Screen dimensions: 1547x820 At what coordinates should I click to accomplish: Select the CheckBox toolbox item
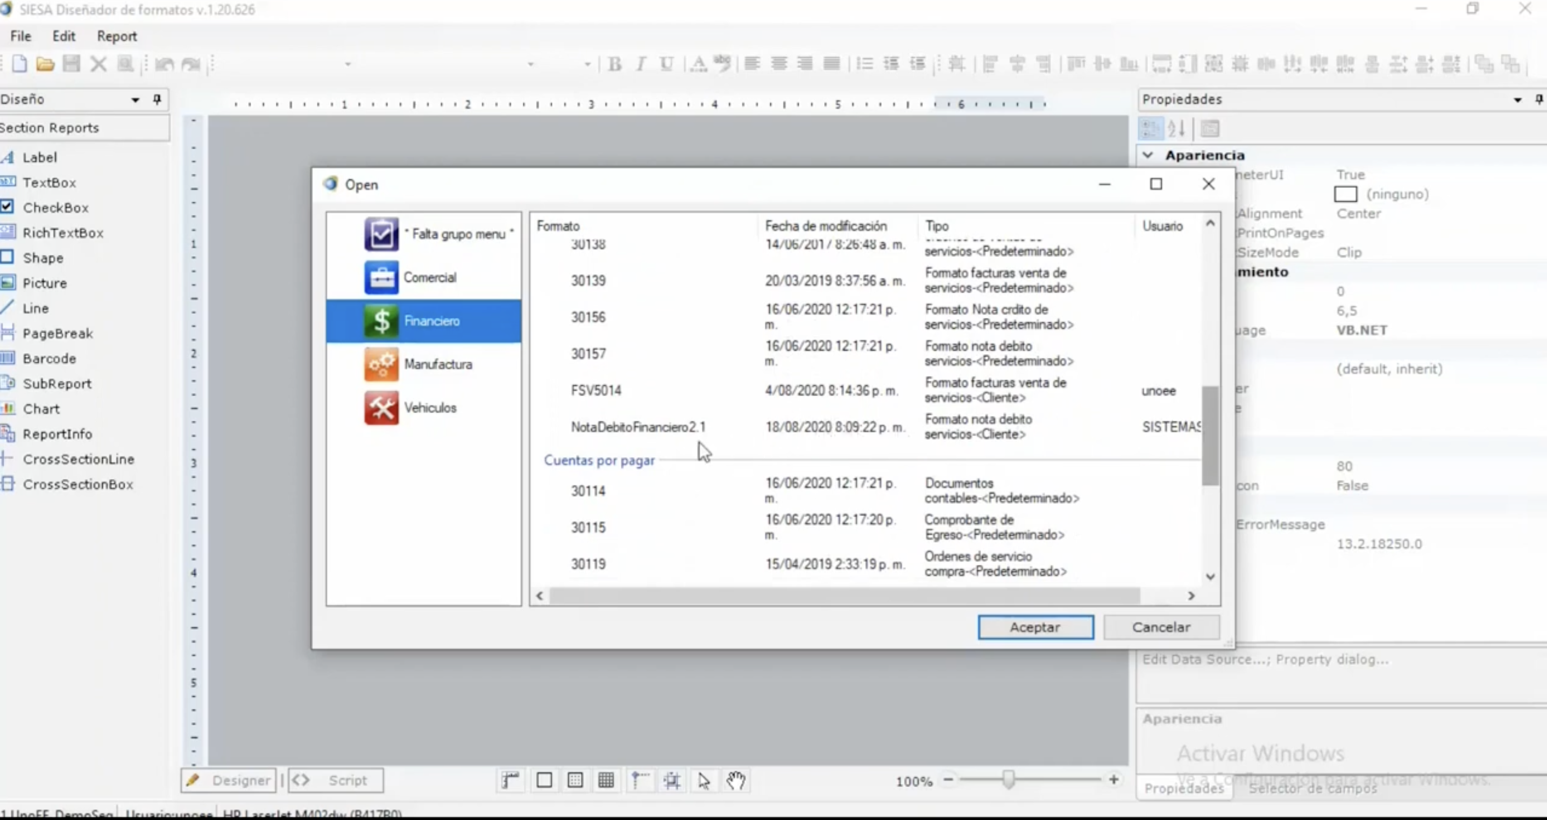55,208
